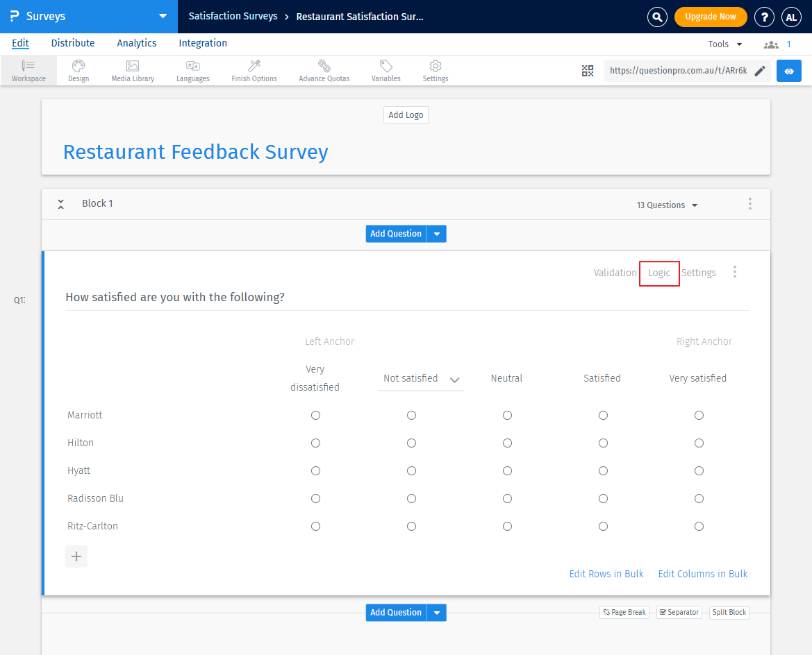Mark Hilton as Very satisfied

[699, 443]
